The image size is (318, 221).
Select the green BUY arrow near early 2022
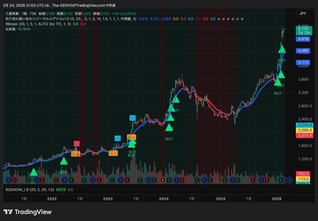pyautogui.click(x=64, y=161)
